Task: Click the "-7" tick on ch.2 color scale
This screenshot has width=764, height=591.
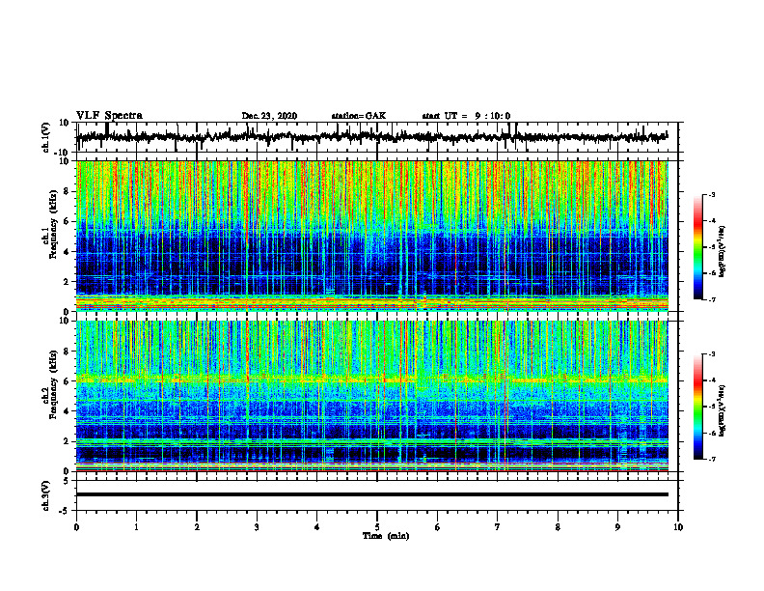Action: (711, 459)
